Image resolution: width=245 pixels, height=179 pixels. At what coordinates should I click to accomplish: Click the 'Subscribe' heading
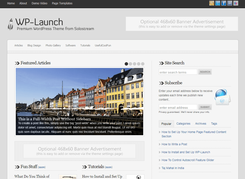click(x=173, y=83)
